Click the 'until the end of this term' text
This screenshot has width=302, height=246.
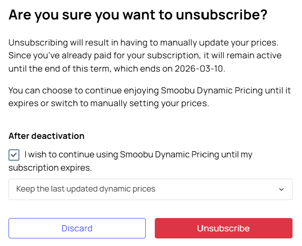(60, 69)
